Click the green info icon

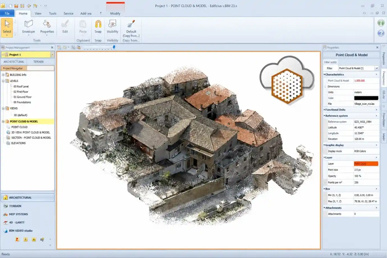pos(381,23)
